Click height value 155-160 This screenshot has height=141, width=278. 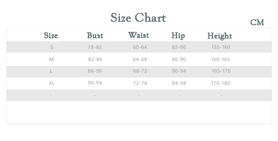221,47
